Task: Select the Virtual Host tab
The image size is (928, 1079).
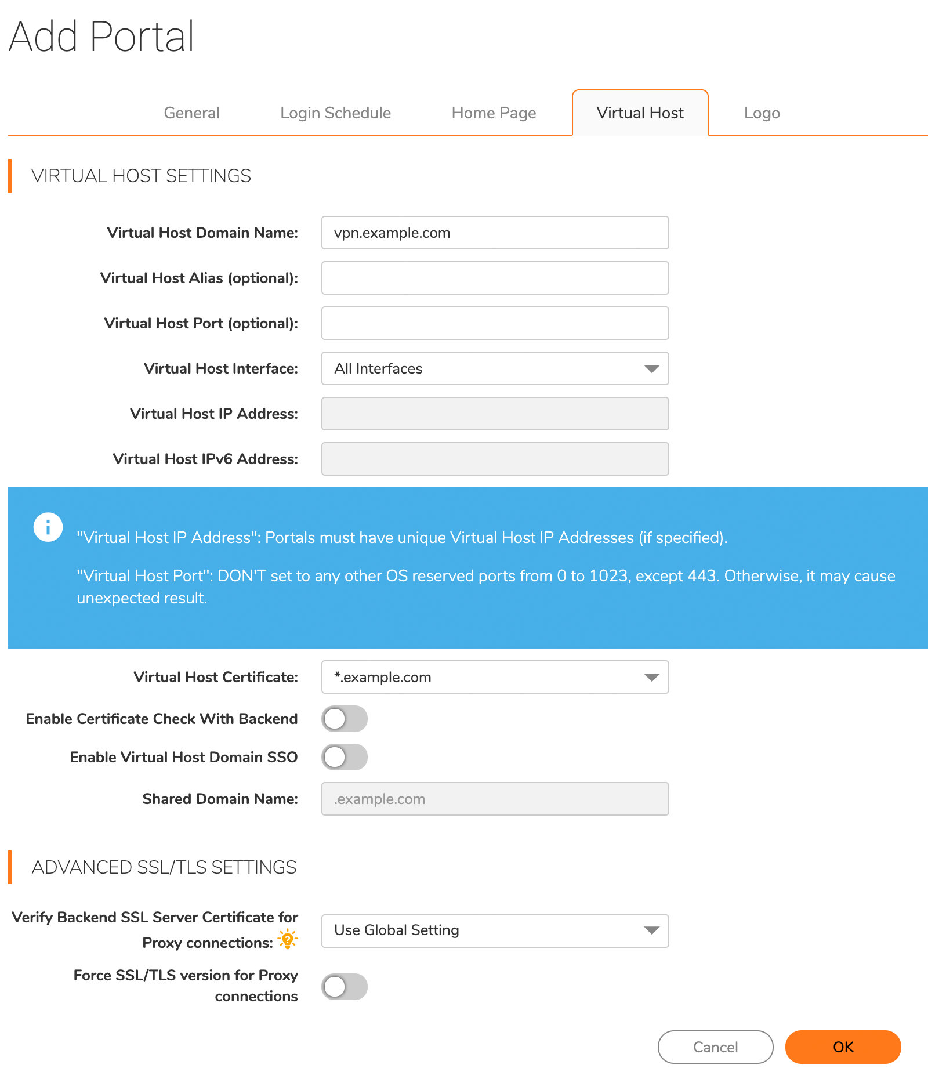Action: 640,113
